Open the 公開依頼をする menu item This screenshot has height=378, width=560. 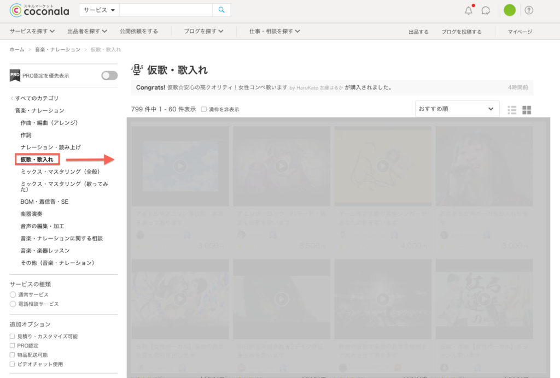[x=138, y=31]
